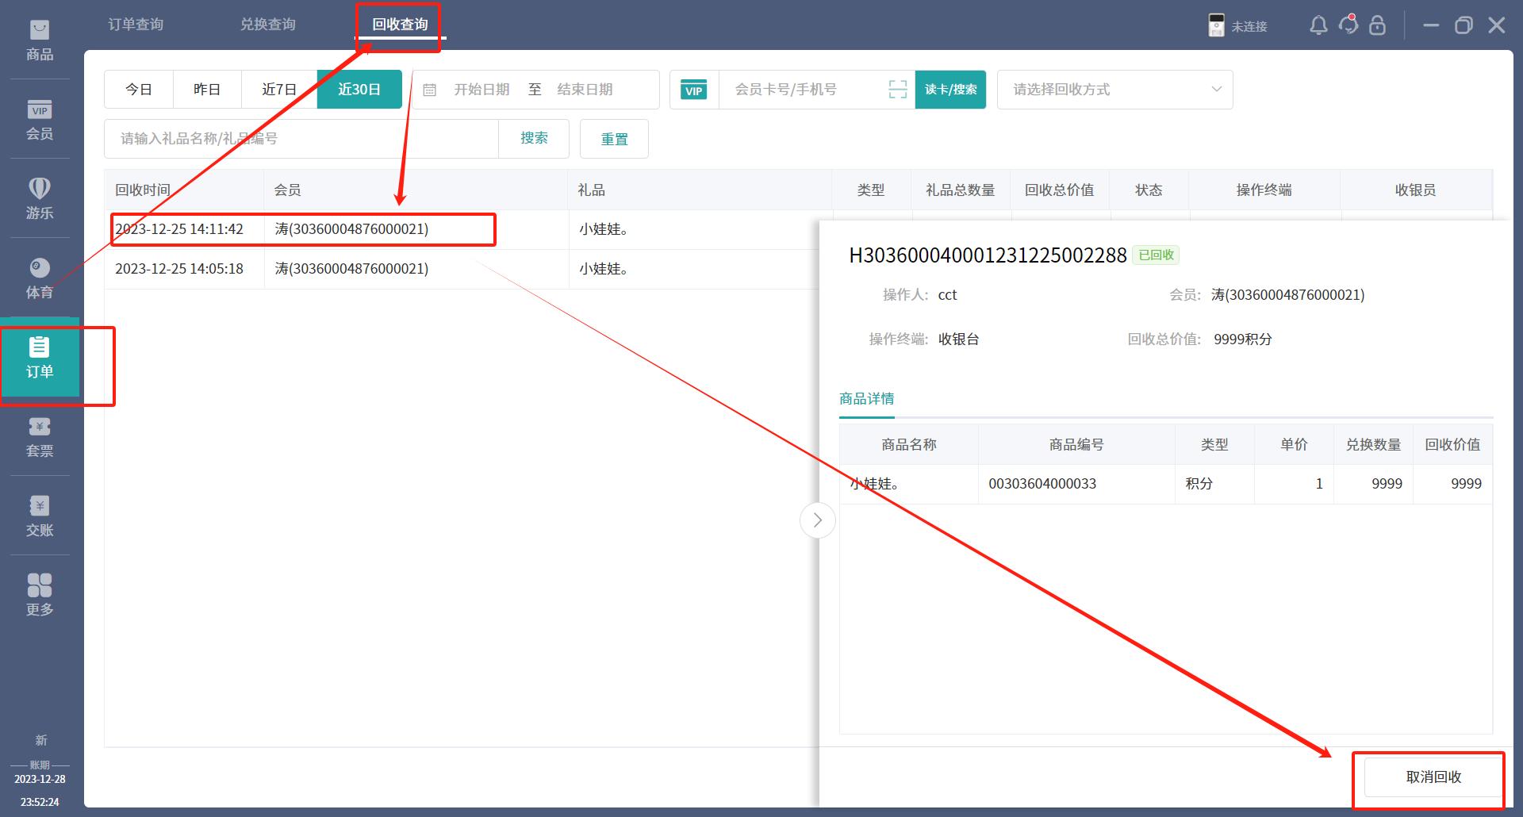Switch to 兑换查询 tab
The width and height of the screenshot is (1523, 817).
(x=268, y=25)
